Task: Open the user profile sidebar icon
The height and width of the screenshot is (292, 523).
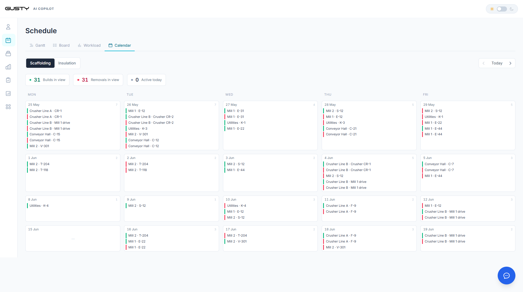Action: pos(8,27)
